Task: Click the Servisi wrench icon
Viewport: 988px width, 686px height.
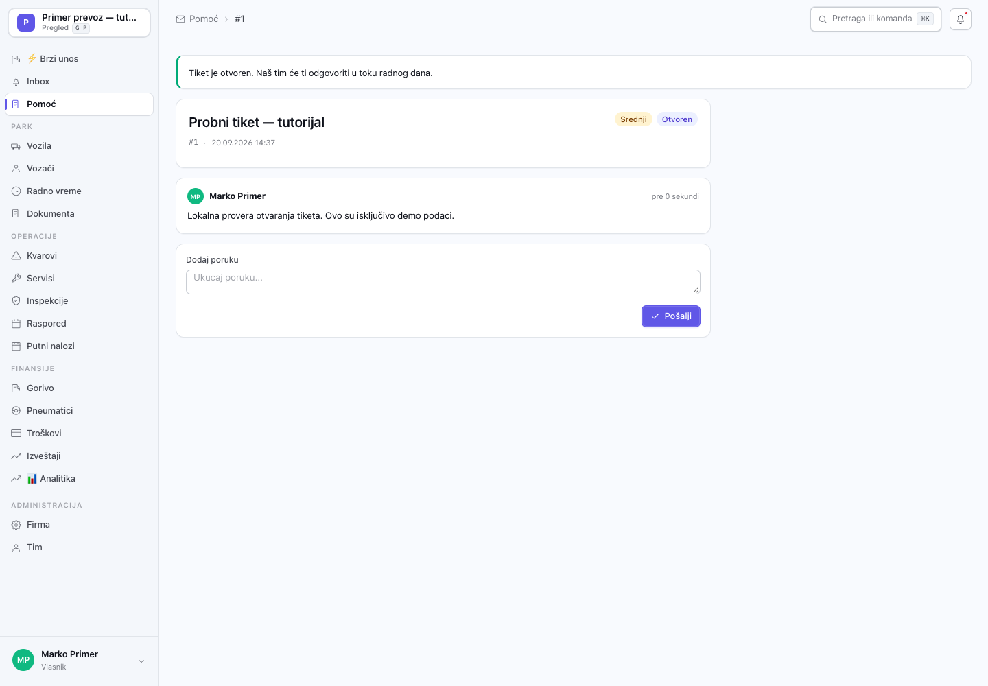Action: coord(16,279)
